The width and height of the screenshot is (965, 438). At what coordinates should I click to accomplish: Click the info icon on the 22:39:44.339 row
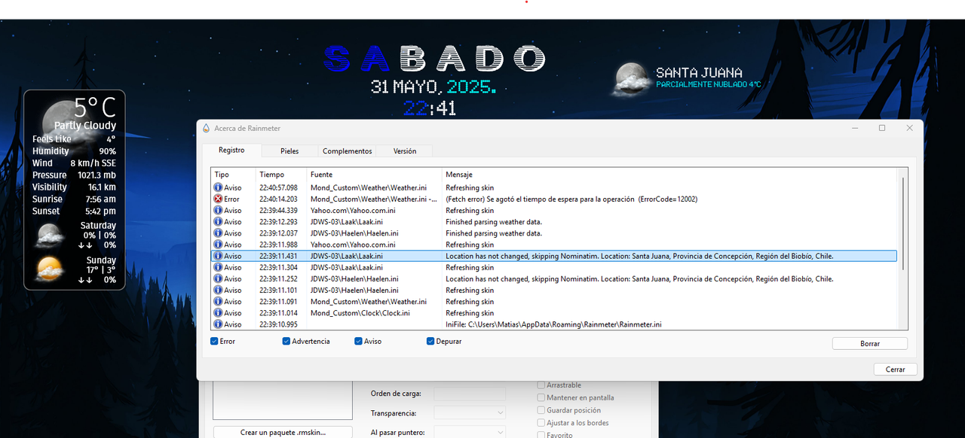coord(218,210)
